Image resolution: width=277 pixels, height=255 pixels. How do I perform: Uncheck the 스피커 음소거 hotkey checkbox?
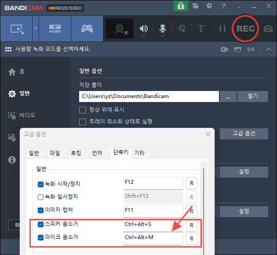[40, 225]
